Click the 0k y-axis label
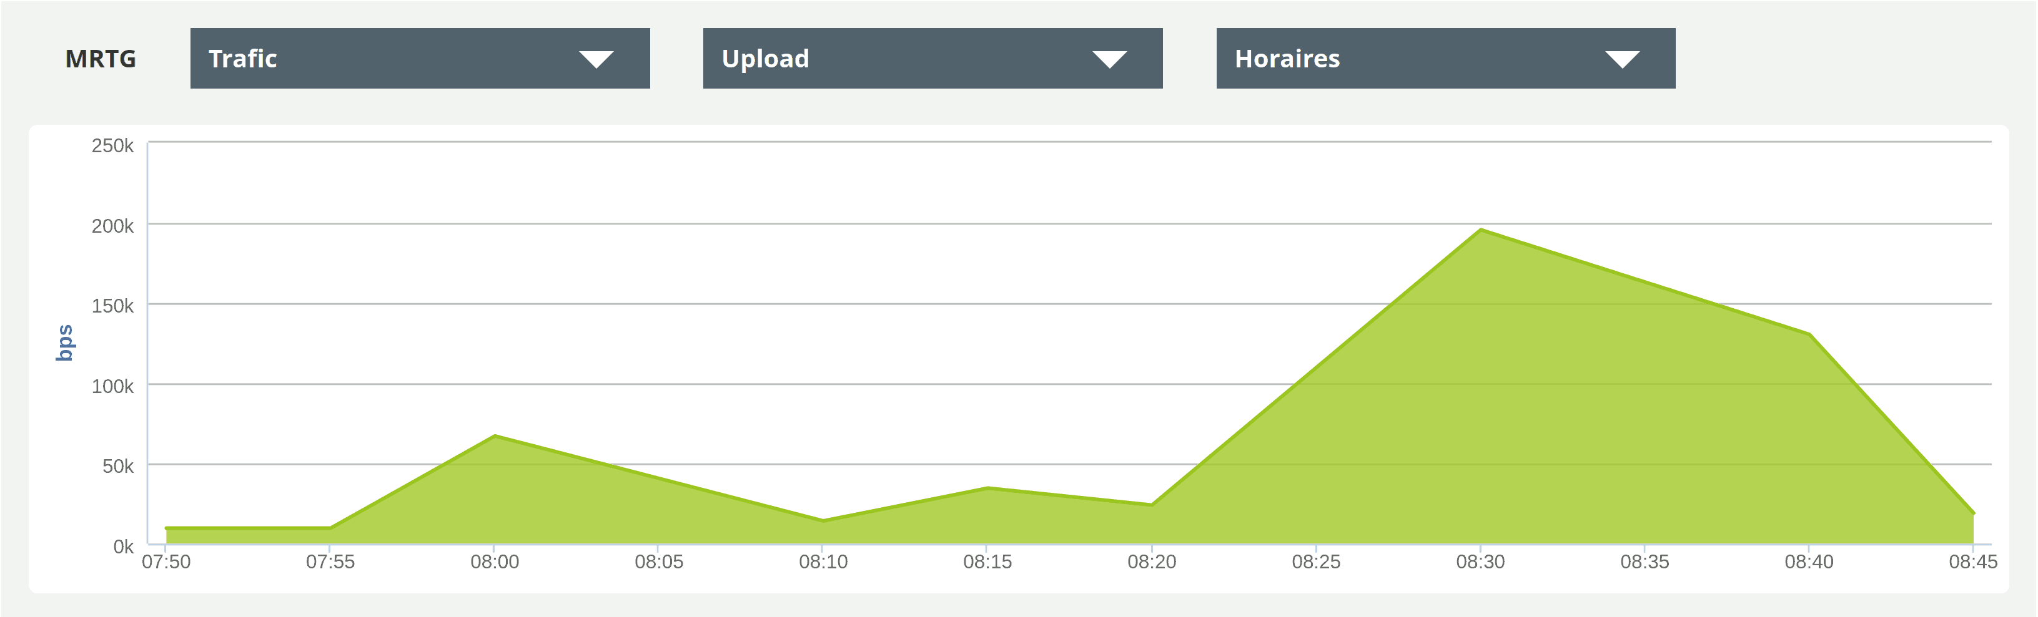2038x617 pixels. pos(124,547)
